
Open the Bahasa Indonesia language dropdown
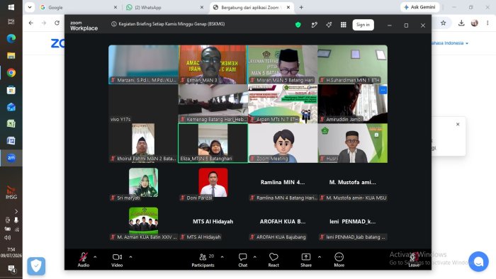pyautogui.click(x=450, y=43)
